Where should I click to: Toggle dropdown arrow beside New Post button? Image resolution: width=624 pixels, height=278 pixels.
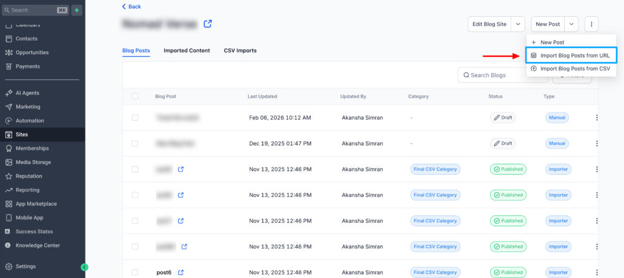[x=572, y=24]
